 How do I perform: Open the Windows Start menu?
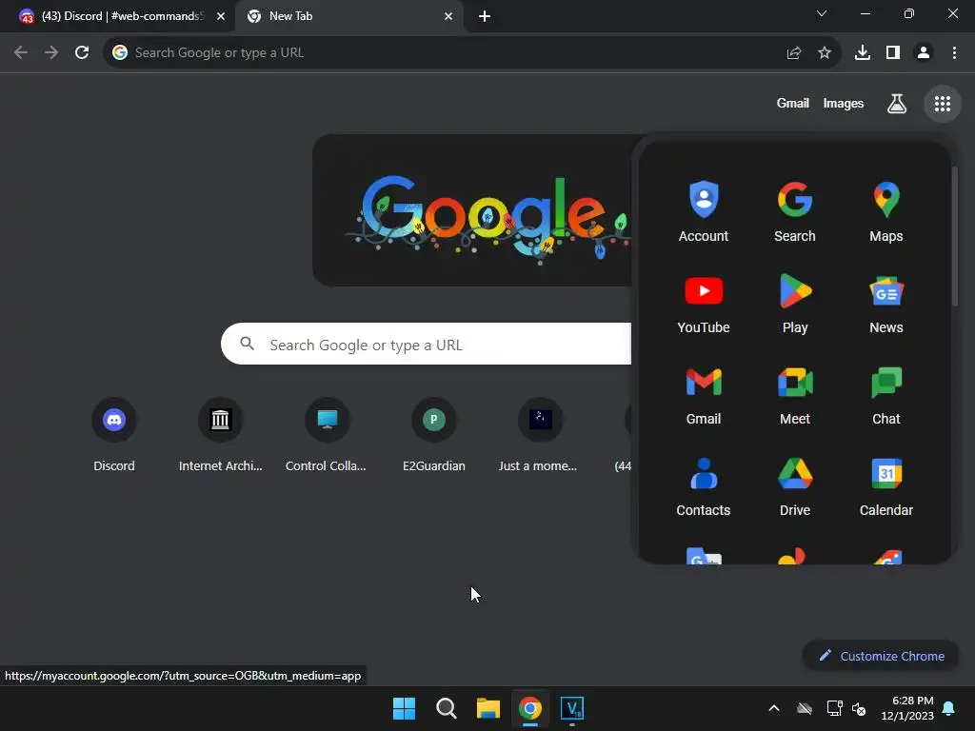tap(404, 708)
